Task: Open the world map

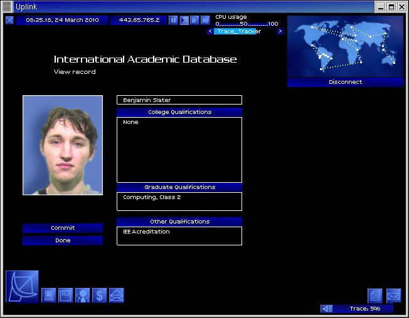Action: point(345,46)
